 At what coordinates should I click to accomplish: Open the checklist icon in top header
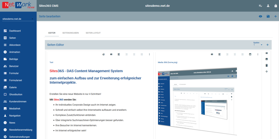(260, 6)
